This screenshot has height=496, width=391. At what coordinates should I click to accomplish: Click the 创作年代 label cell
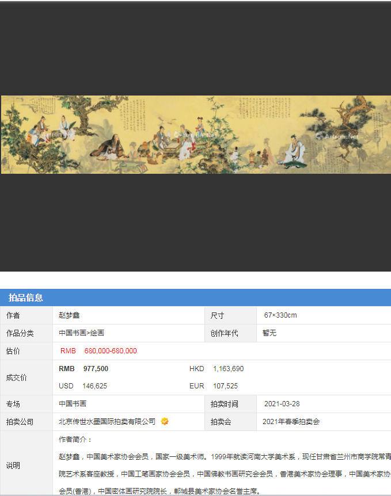click(231, 333)
